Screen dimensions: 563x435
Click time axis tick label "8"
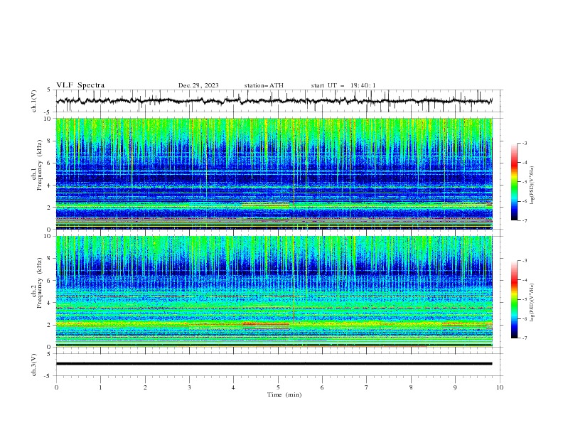(x=411, y=387)
